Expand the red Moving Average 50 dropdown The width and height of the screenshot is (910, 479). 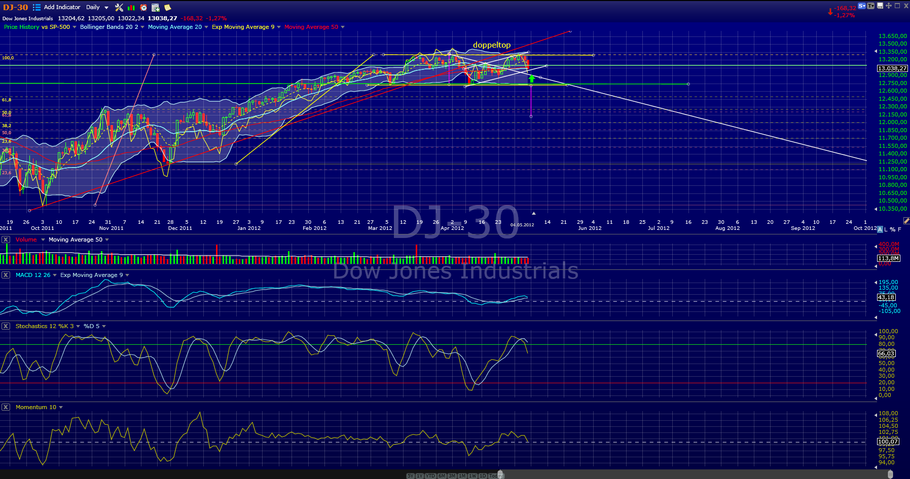(x=343, y=27)
